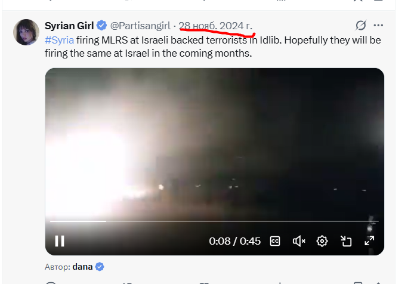Open the #Syria hashtag
414x284 pixels.
[59, 40]
